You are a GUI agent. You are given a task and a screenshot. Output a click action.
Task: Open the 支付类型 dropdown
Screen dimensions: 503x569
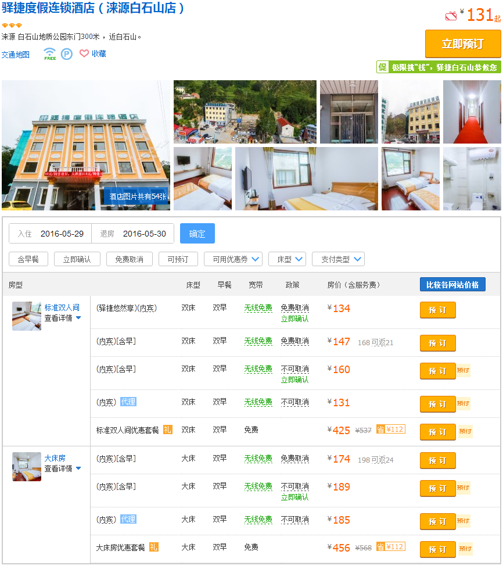coord(338,259)
